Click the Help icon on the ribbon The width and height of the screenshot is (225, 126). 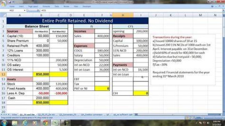(212, 7)
